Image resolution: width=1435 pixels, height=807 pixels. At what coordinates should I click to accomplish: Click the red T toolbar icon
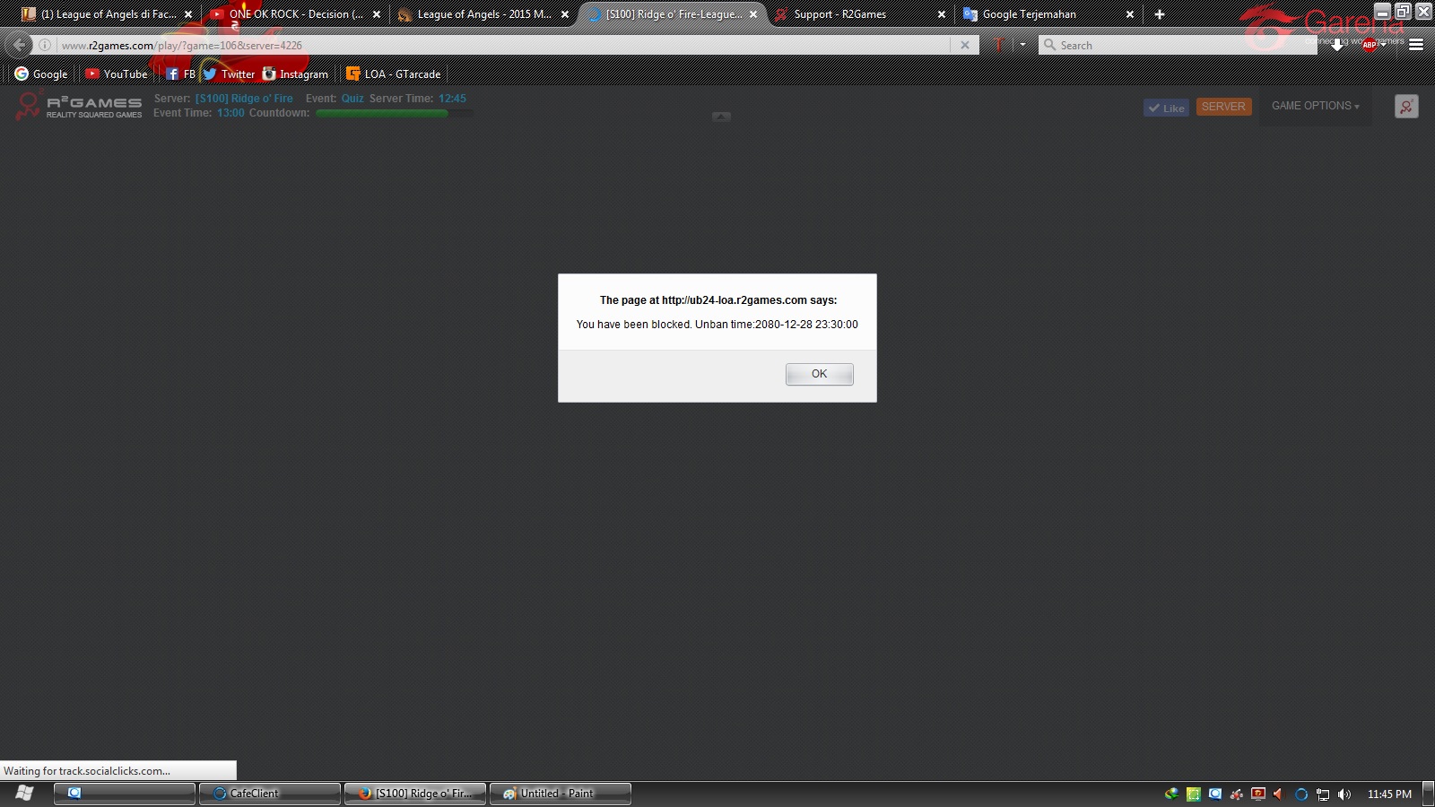tap(998, 45)
